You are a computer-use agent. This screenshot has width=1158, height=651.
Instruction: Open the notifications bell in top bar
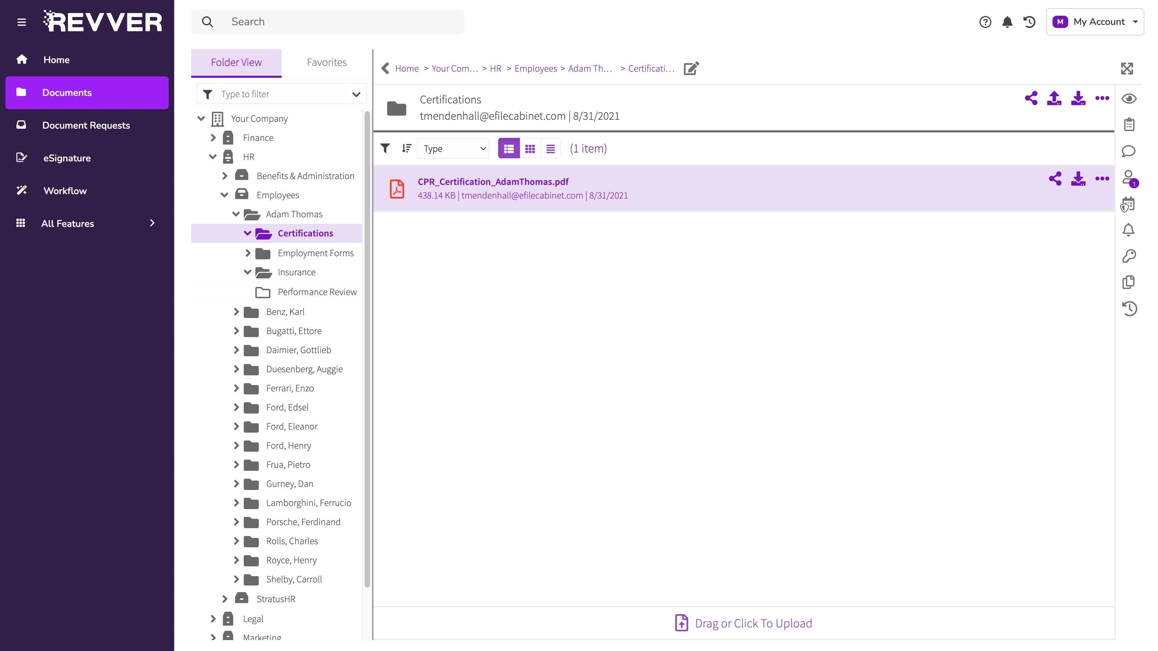(x=1007, y=22)
